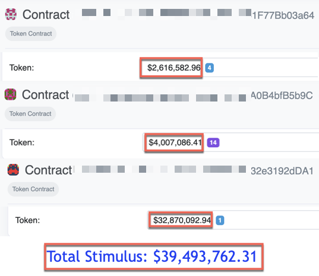Image resolution: width=319 pixels, height=276 pixels.
Task: Click the purple badge showing 14 tokens
Action: (213, 142)
